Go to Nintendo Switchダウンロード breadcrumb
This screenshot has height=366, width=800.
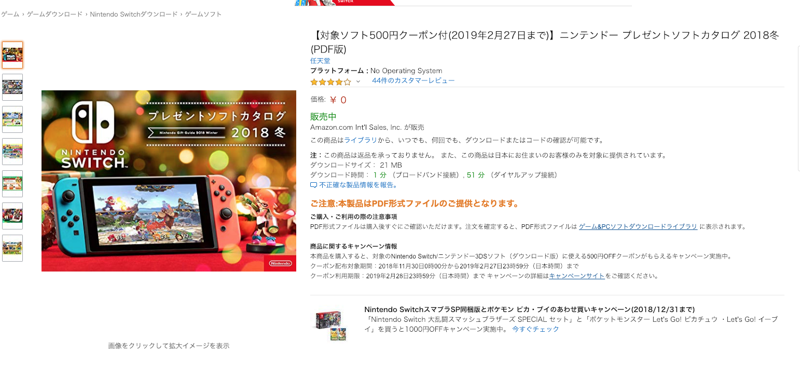(134, 14)
